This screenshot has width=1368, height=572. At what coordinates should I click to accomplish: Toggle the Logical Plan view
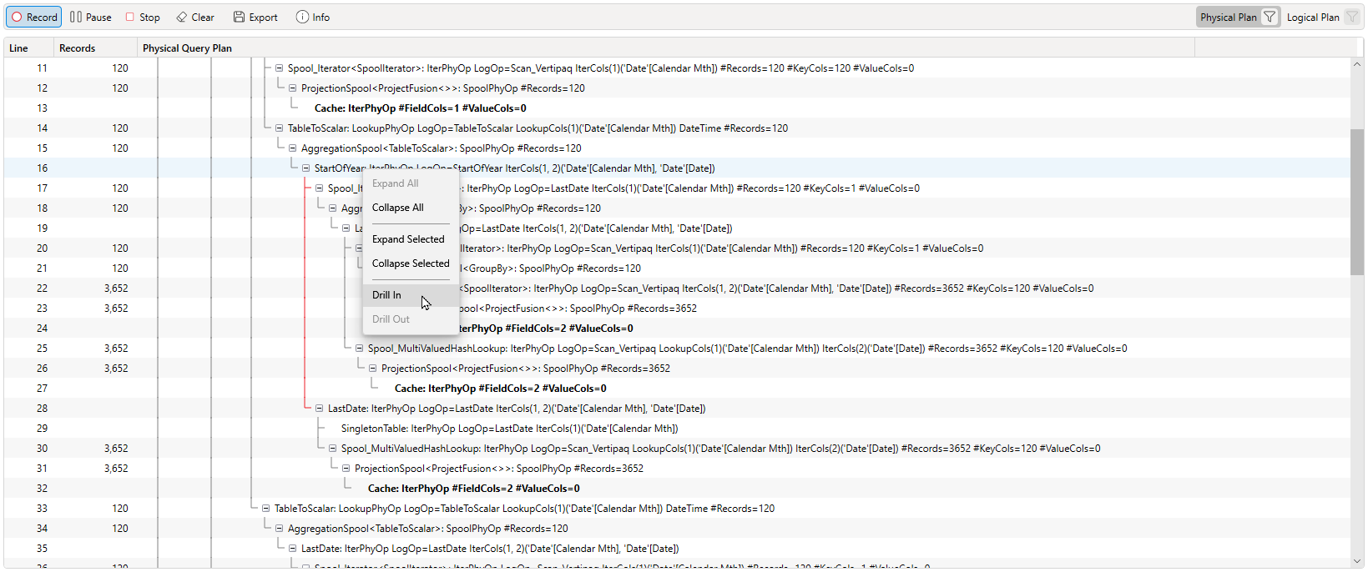(1312, 17)
